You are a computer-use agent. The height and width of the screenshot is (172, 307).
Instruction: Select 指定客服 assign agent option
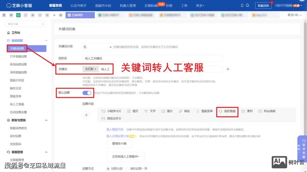point(227,111)
